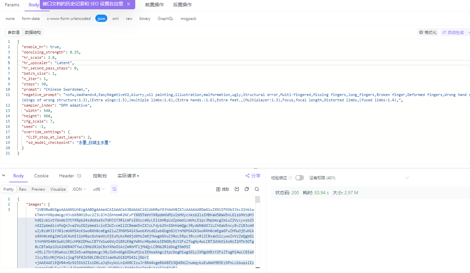
Task: Switch to 数据结构 view
Action: click(x=33, y=32)
